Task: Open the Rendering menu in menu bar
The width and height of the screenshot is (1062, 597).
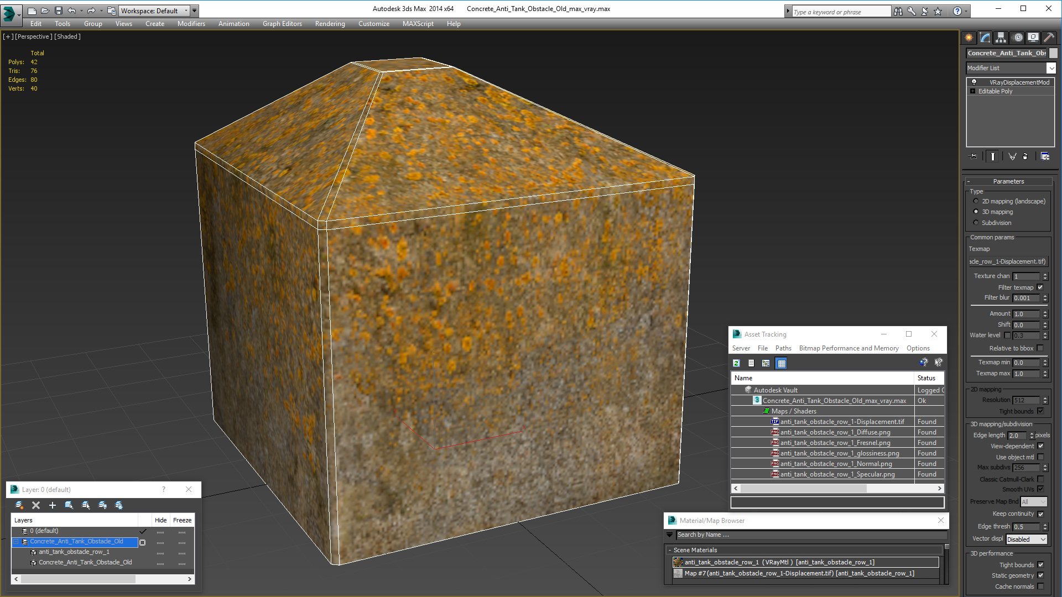Action: [329, 23]
